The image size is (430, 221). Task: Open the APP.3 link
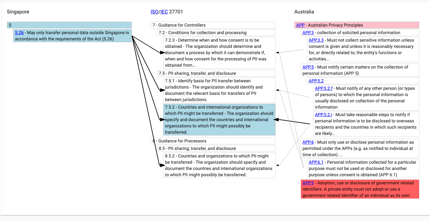(308, 33)
